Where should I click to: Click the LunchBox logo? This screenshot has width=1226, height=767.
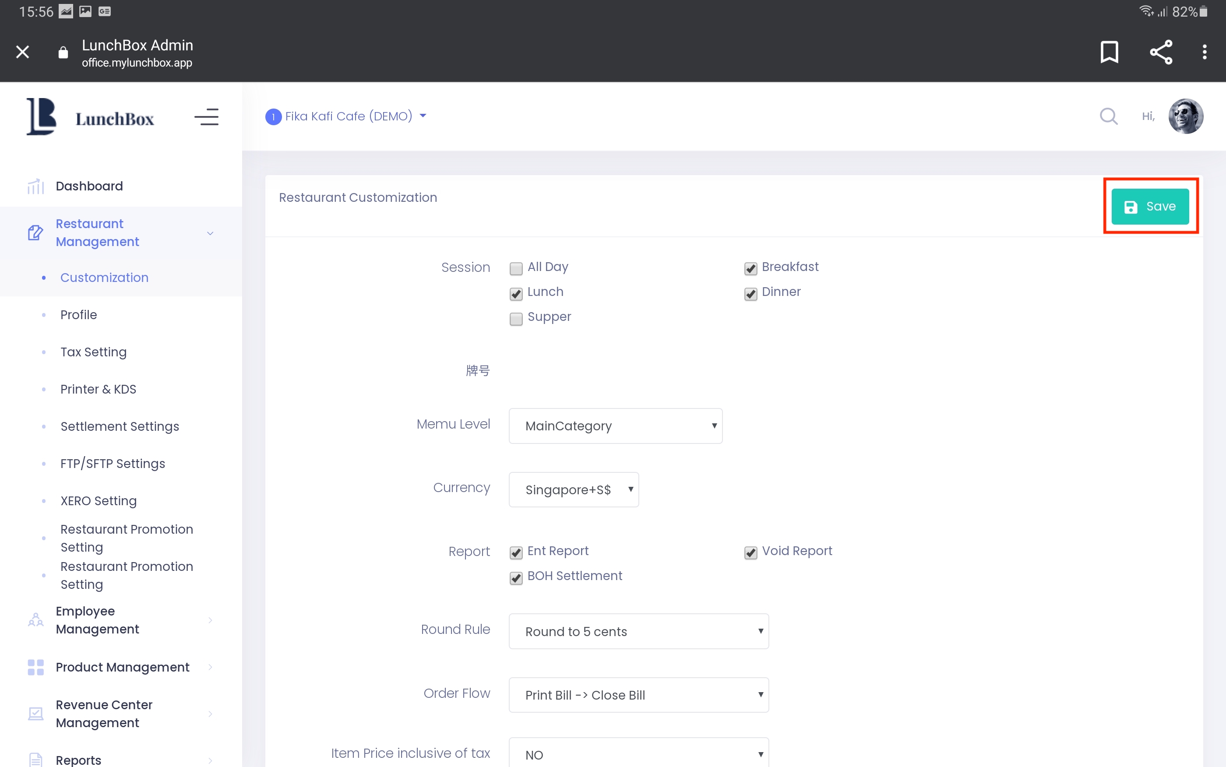[90, 117]
